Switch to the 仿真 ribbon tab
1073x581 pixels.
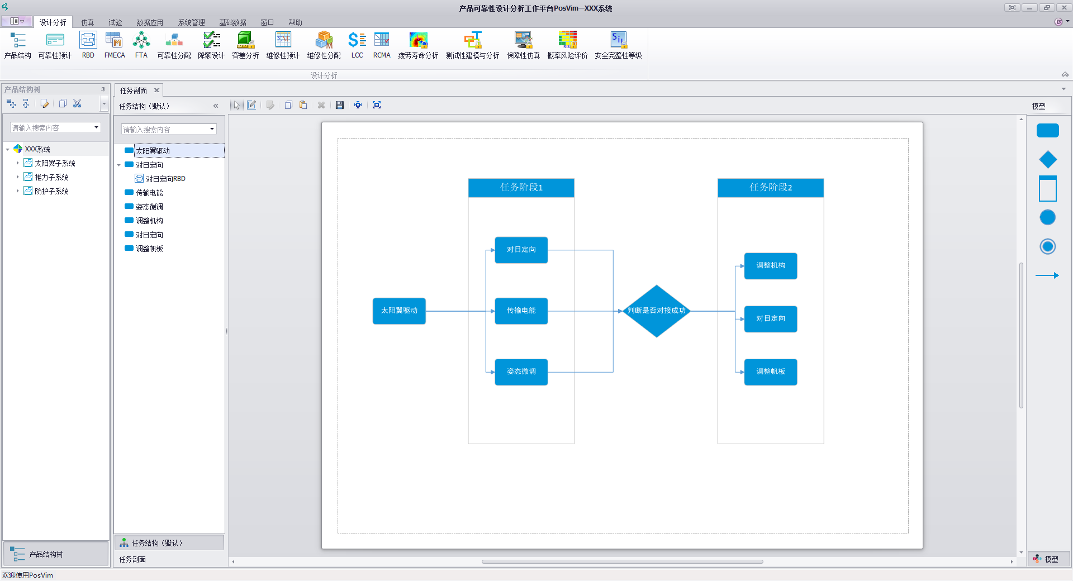point(87,22)
